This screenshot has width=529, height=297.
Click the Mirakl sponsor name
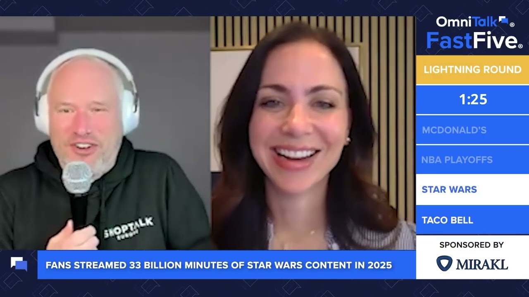click(482, 264)
